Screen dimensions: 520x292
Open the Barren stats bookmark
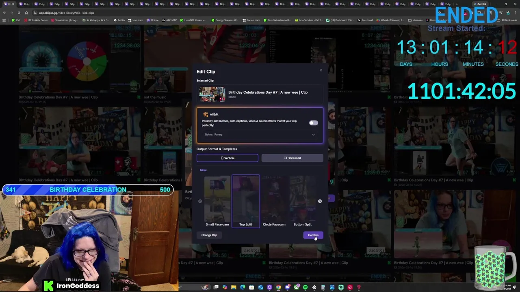tap(251, 20)
